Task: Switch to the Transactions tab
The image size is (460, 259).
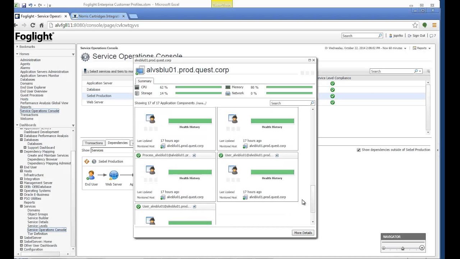Action: pos(94,143)
